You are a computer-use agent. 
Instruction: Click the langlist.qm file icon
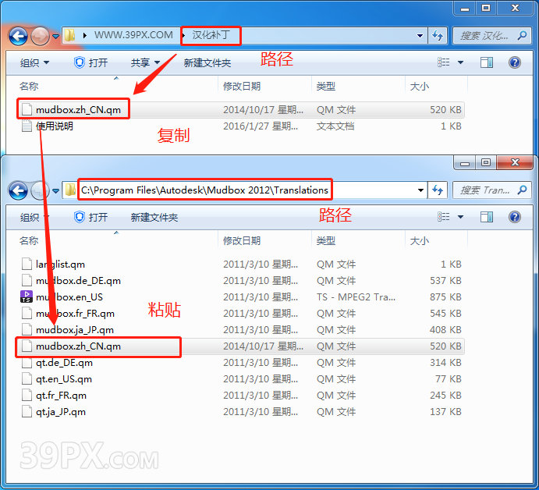coord(27,265)
